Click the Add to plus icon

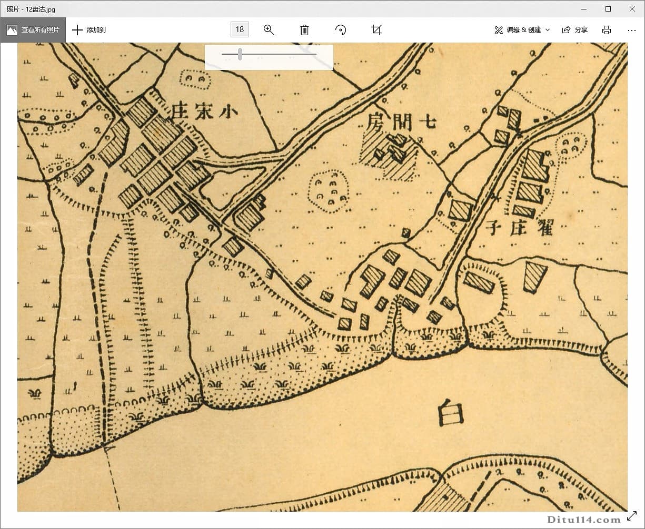click(x=77, y=29)
